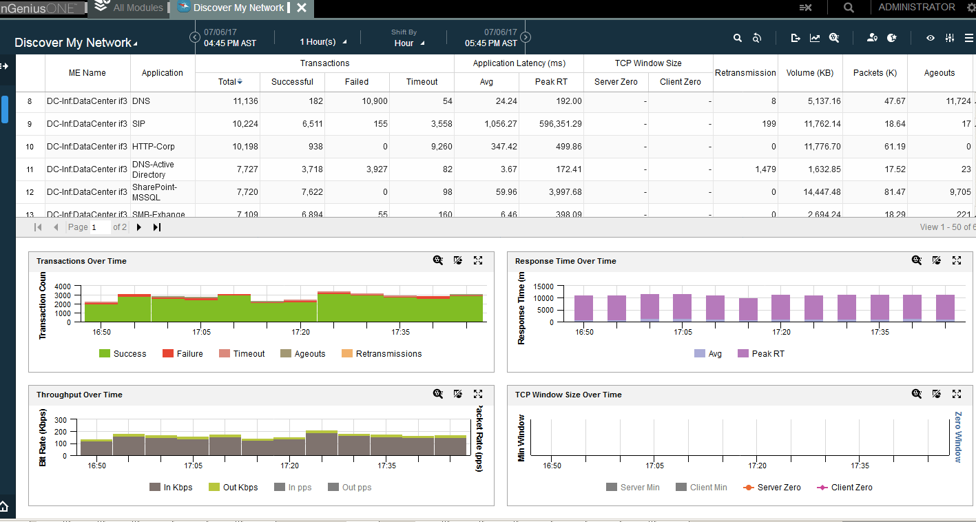Sort table by the Failed column header
Image resolution: width=976 pixels, height=522 pixels.
tap(357, 81)
